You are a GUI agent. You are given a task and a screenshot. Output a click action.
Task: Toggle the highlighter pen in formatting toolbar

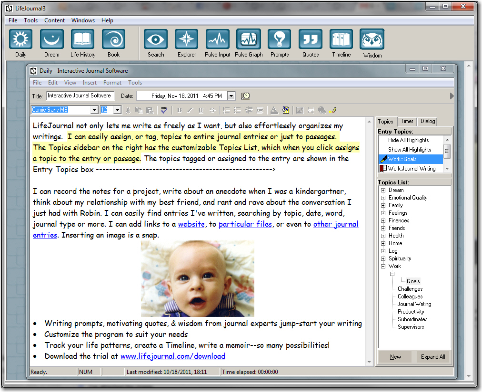[x=332, y=110]
